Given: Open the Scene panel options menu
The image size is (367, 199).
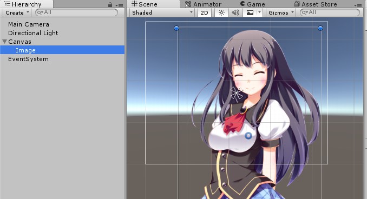Looking at the screenshot, I should [x=358, y=5].
